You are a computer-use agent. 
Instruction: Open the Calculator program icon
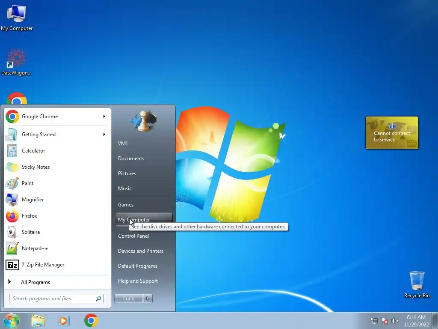point(12,151)
